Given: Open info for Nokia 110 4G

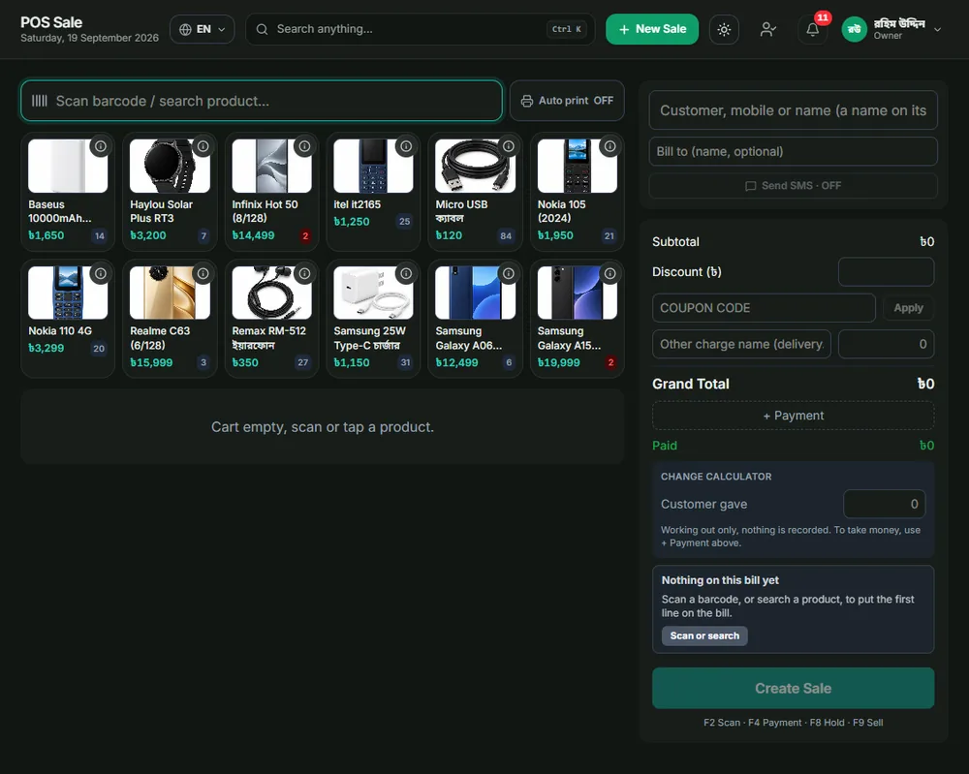Looking at the screenshot, I should pos(100,273).
